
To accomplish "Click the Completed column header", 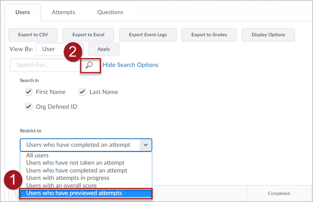I will (279, 193).
